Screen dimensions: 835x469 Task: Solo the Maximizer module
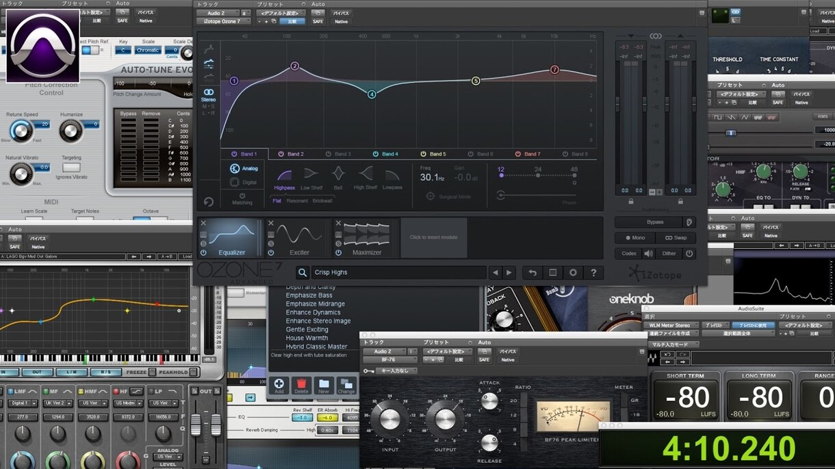pyautogui.click(x=338, y=243)
